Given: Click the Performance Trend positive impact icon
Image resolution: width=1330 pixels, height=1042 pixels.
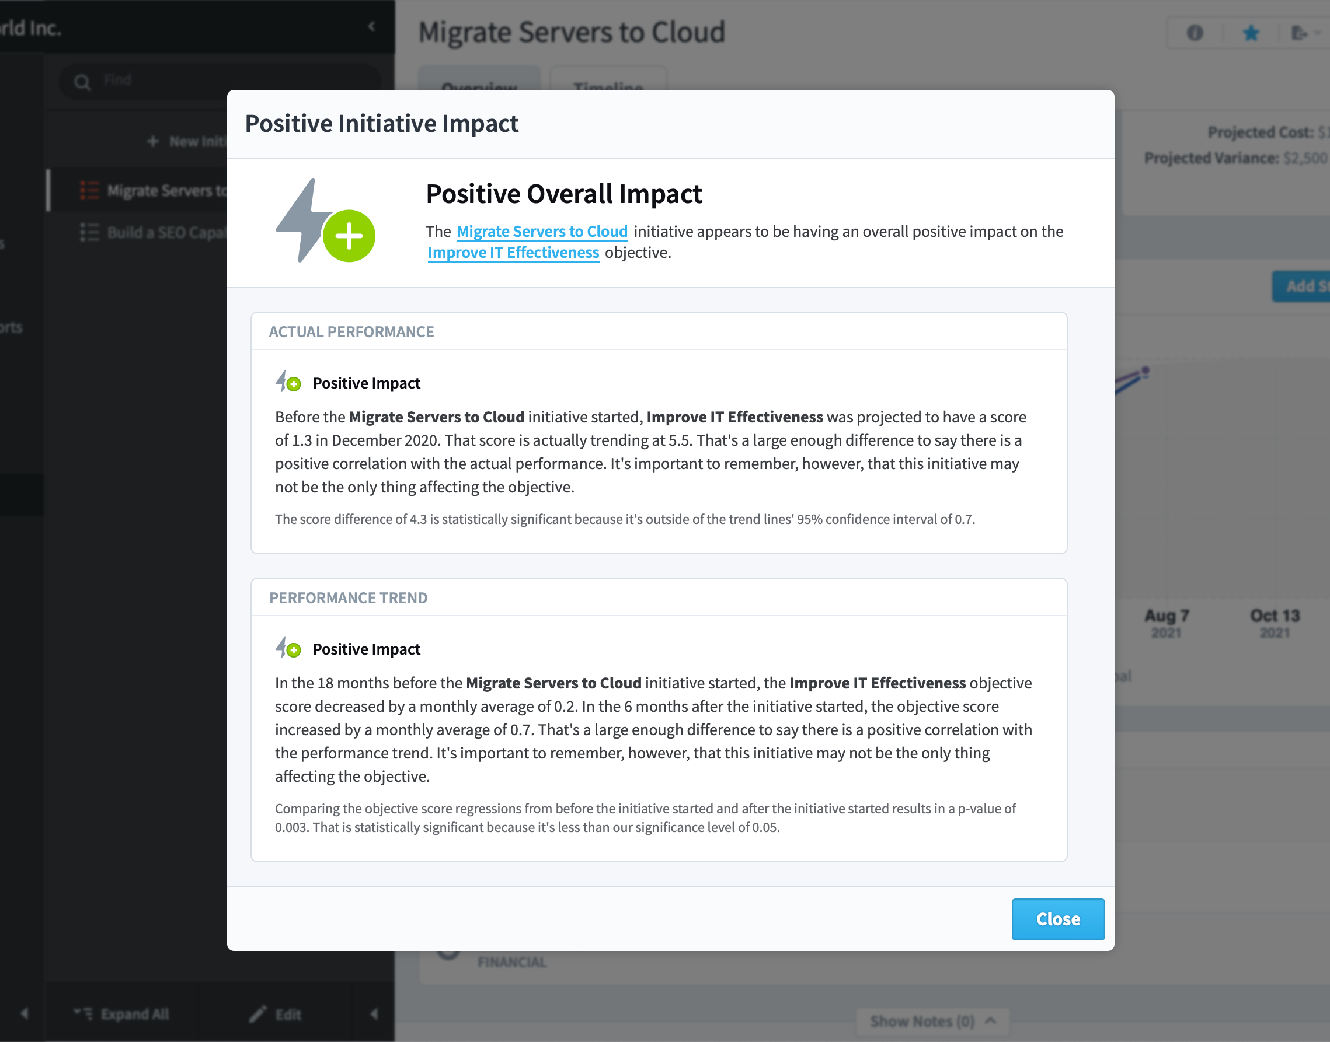Looking at the screenshot, I should 288,648.
